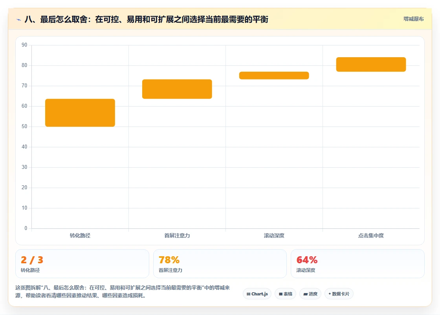440x315 pixels.
Task: Click the orange 转化路径 waterfall bar
Action: point(80,113)
